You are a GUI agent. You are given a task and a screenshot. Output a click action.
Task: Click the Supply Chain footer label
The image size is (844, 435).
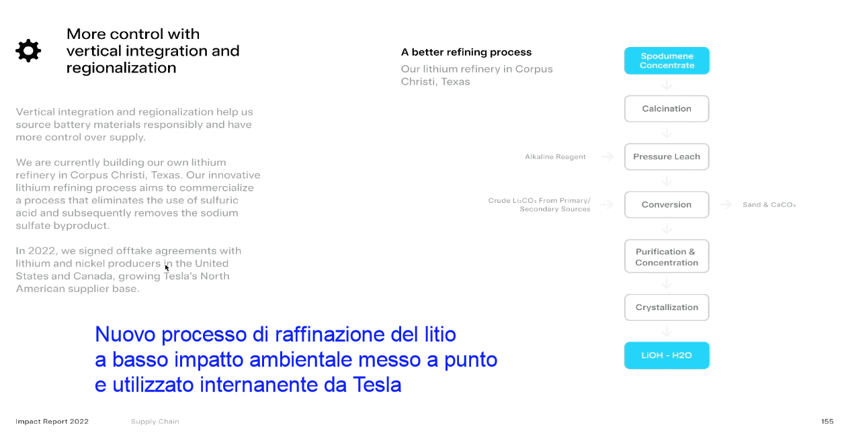coord(155,422)
